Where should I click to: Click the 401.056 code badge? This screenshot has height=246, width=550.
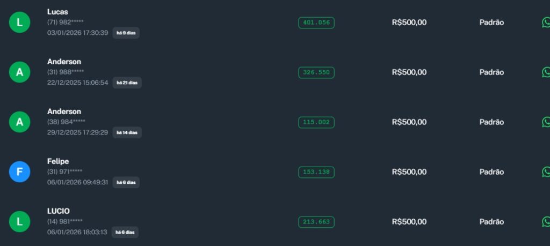316,23
